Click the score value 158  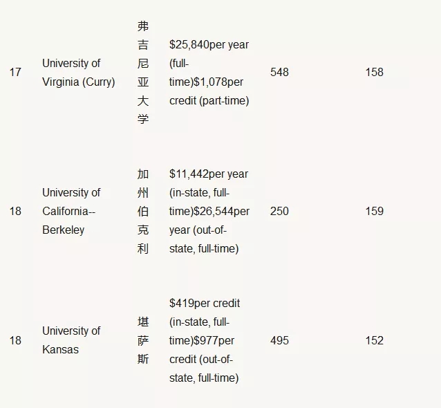coord(374,73)
